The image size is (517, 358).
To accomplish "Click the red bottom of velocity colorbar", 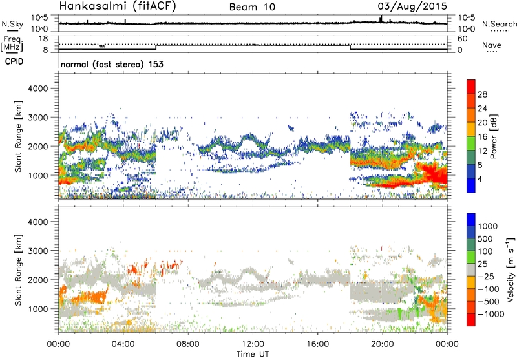I will tap(471, 320).
